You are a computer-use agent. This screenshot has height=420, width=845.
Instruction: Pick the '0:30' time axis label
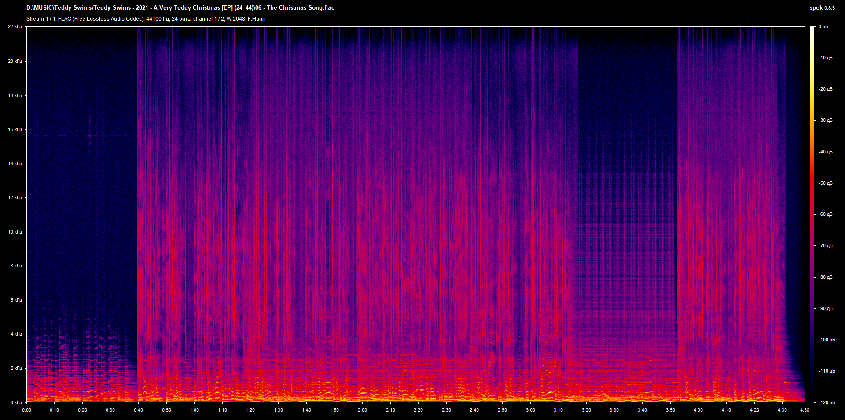click(x=110, y=410)
